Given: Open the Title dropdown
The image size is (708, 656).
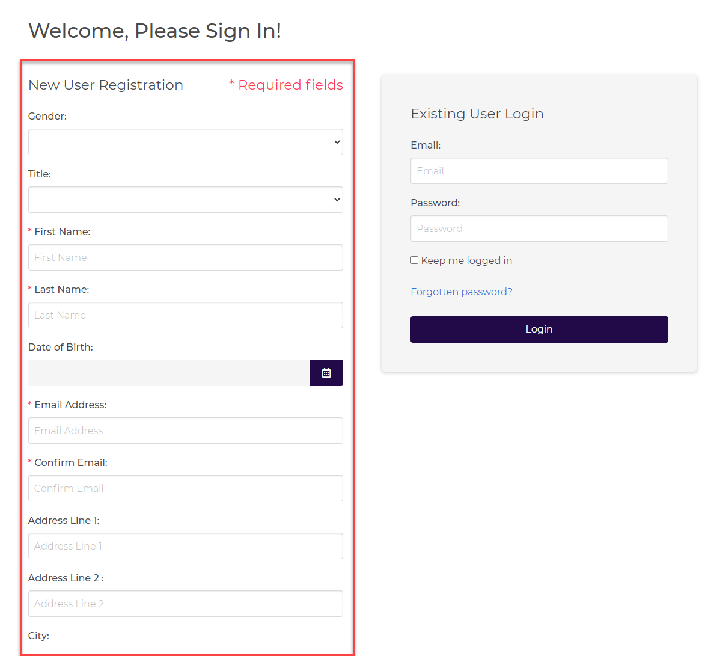Looking at the screenshot, I should coord(185,200).
